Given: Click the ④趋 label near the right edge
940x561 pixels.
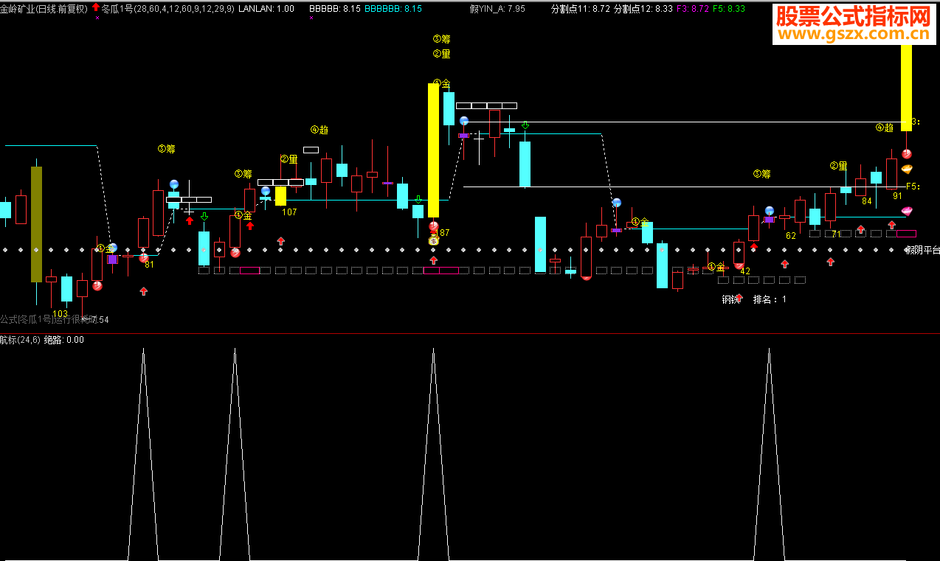Looking at the screenshot, I should pyautogui.click(x=885, y=128).
